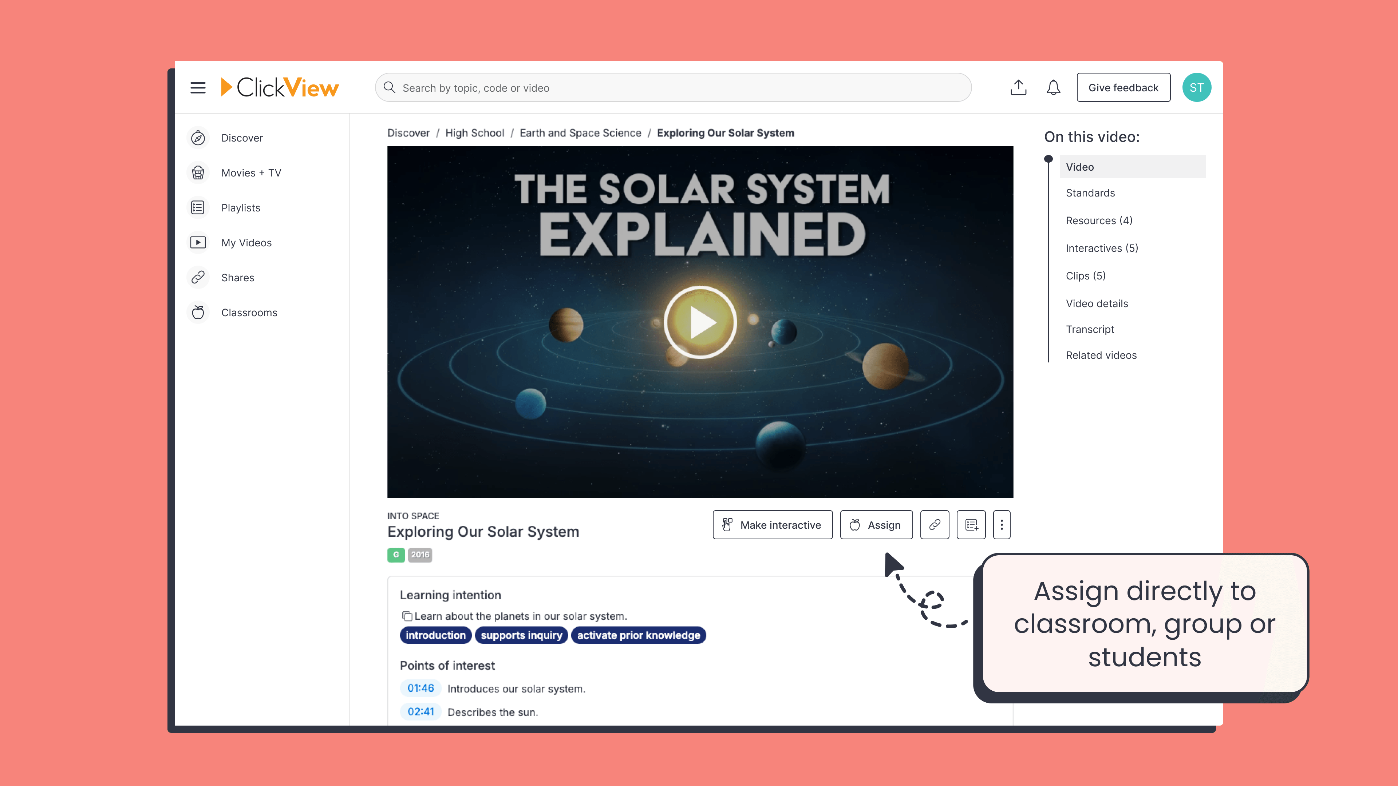Click the add to playlist icon

(x=971, y=524)
